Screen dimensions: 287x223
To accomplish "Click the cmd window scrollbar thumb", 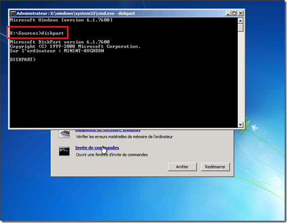I will [241, 28].
